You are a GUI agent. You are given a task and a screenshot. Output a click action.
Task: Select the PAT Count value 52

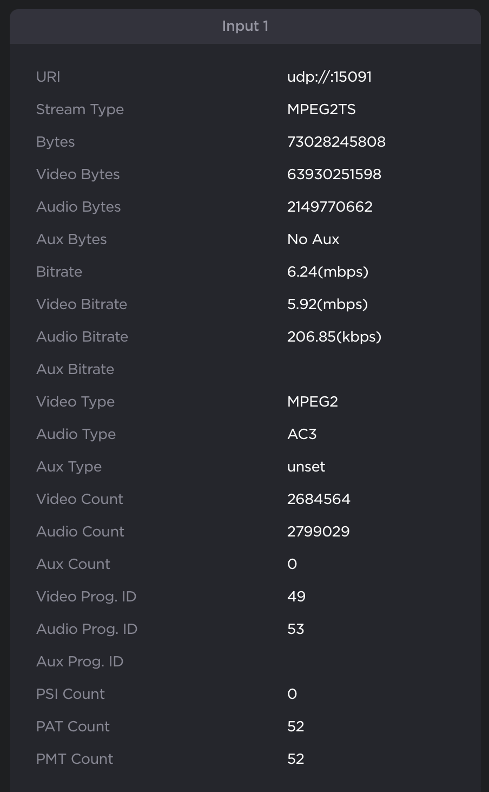point(296,726)
